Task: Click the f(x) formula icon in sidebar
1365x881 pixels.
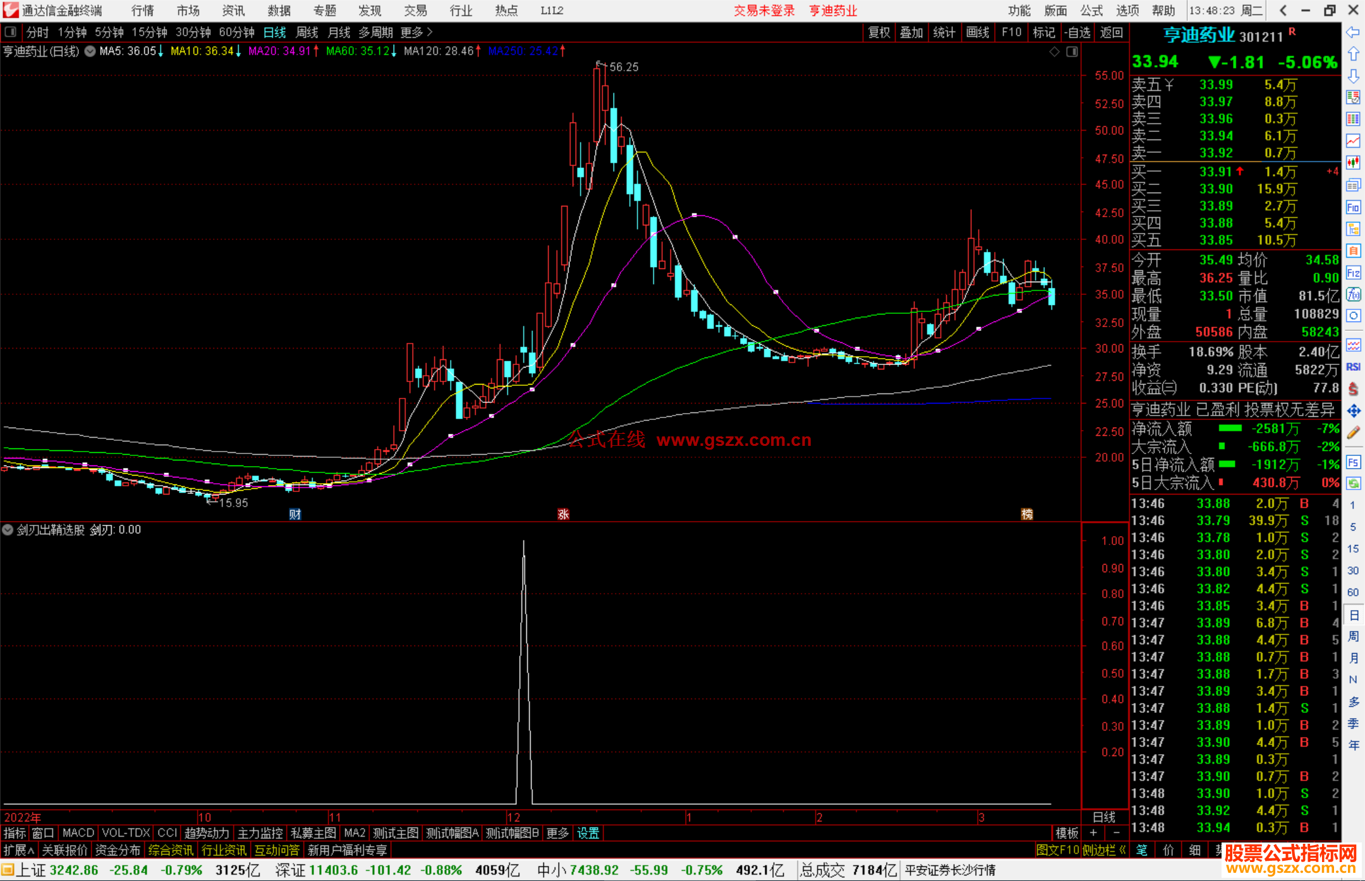Action: pyautogui.click(x=1353, y=294)
